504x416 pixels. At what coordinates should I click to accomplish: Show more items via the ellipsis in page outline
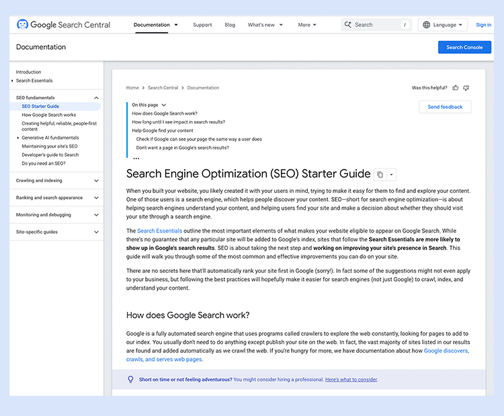136,158
